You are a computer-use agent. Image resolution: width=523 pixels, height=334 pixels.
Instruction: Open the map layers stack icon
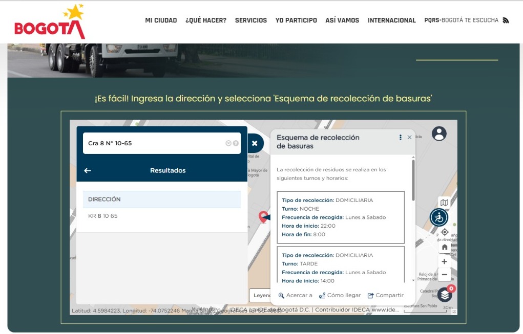445,295
